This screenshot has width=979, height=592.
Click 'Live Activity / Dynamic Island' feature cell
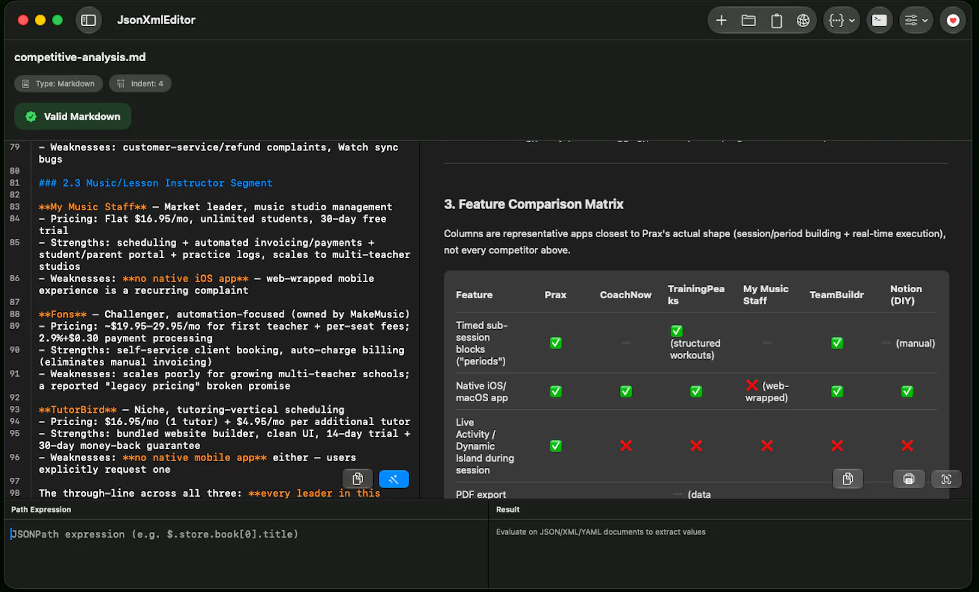[485, 446]
